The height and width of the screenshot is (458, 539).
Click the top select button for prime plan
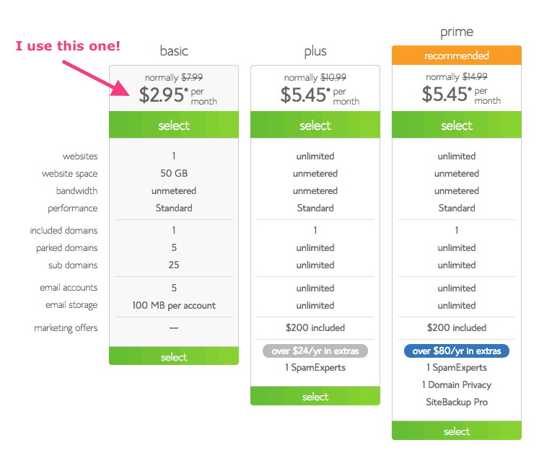(x=457, y=125)
